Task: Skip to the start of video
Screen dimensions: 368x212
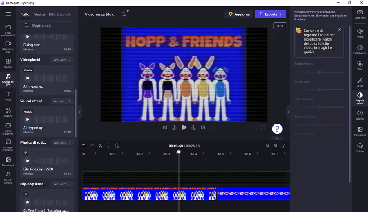Action: click(x=165, y=127)
